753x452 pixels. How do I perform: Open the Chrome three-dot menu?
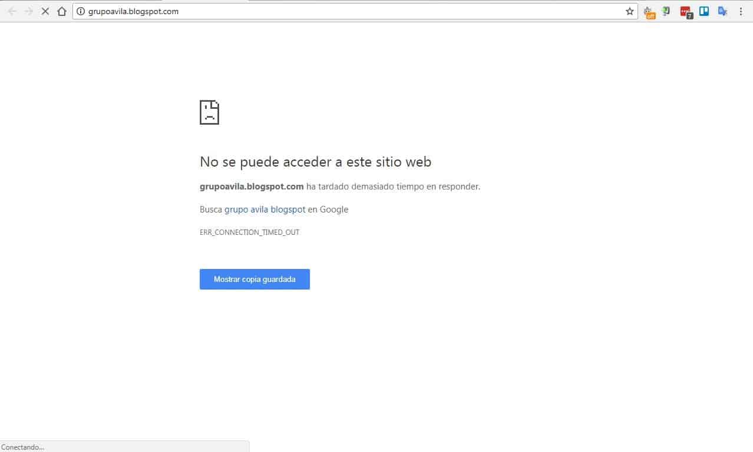click(741, 11)
